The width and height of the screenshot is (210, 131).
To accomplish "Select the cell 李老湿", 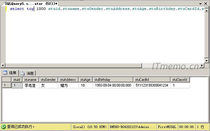I will click(x=31, y=85).
